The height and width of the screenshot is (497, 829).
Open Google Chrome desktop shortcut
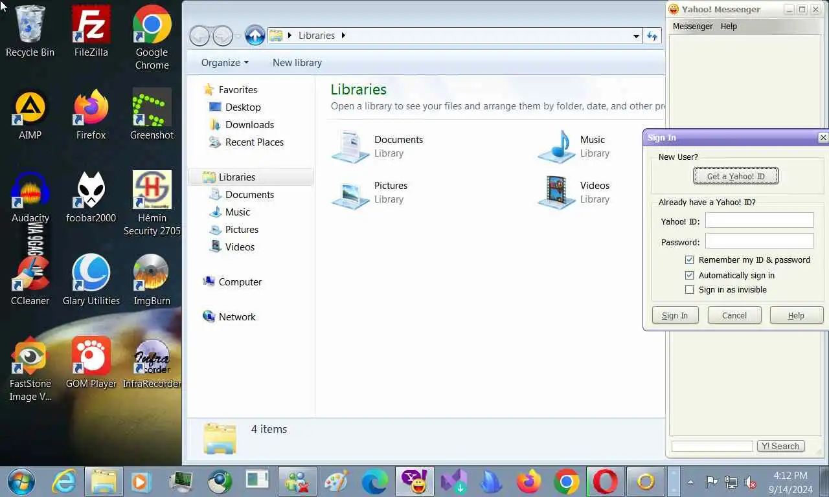click(x=152, y=38)
